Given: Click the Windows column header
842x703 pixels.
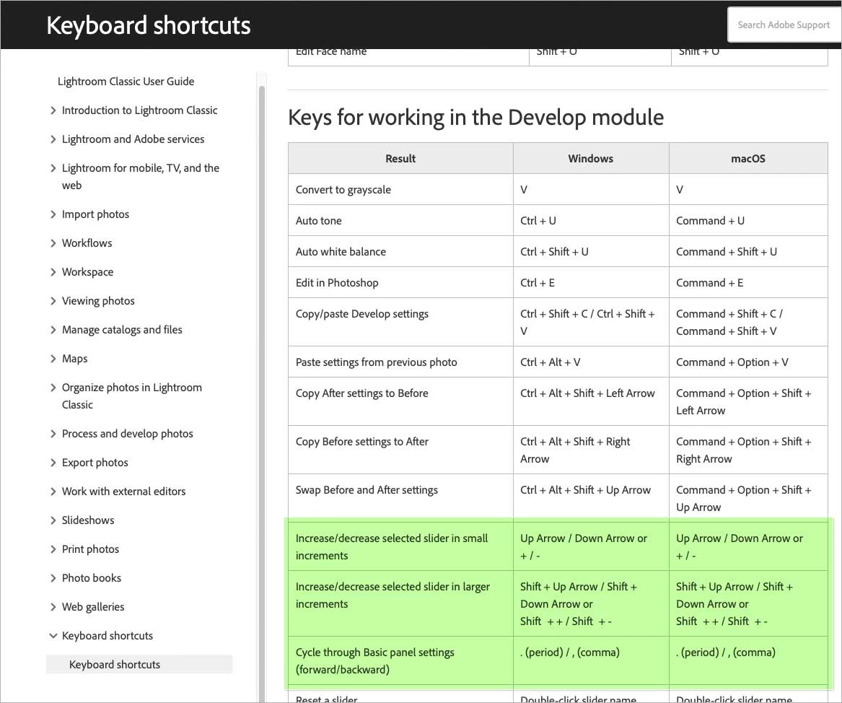Looking at the screenshot, I should point(591,159).
